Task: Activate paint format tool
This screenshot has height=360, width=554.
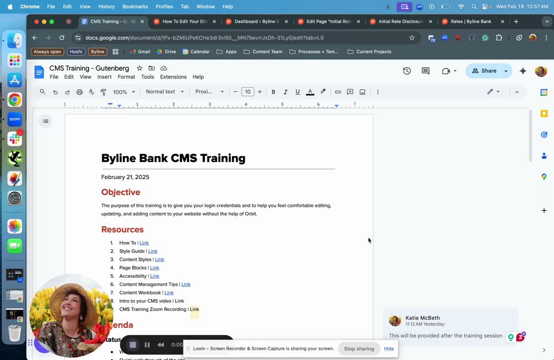Action: 103,92
